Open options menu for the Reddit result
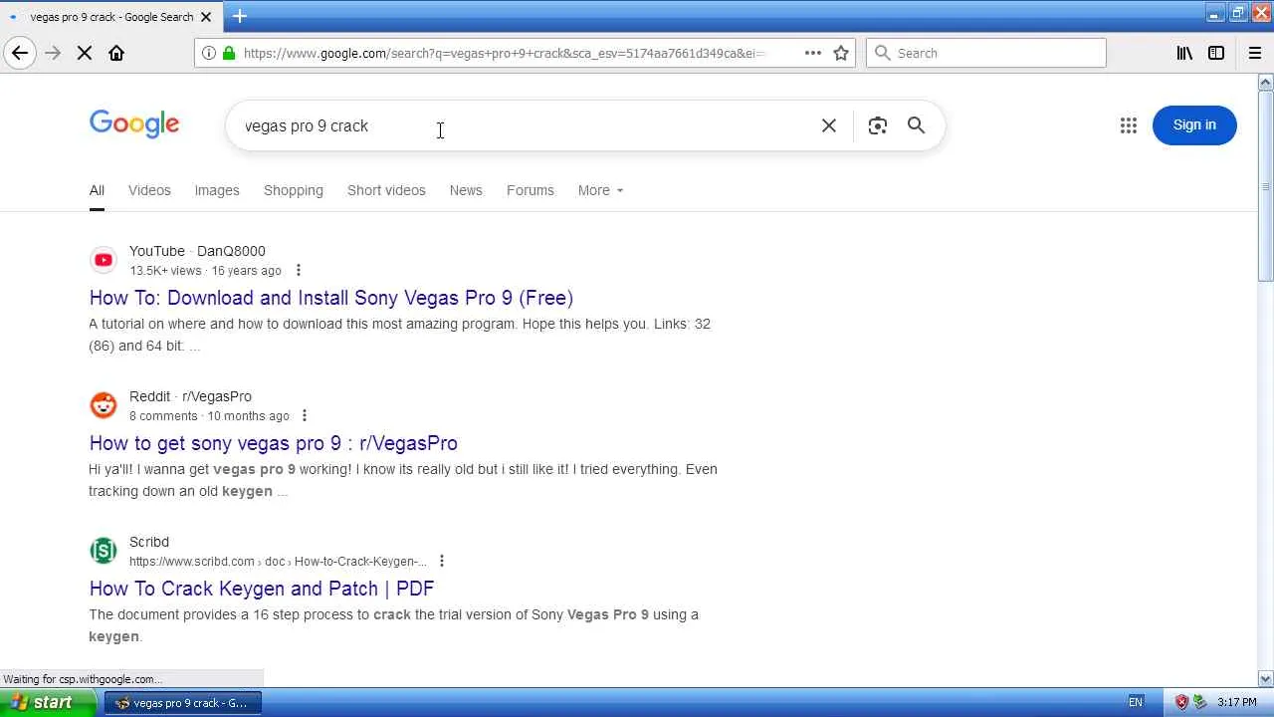 pos(305,415)
